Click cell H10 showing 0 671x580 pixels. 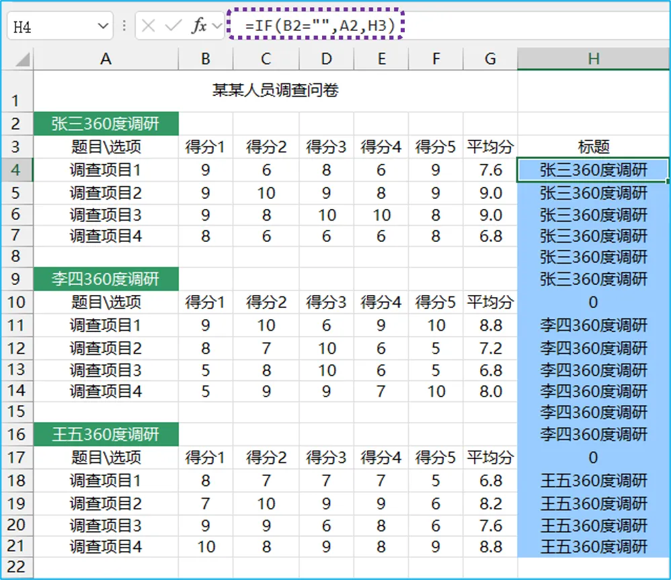pyautogui.click(x=593, y=302)
